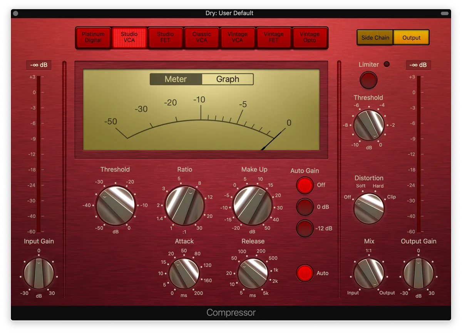Switch to the Output view tab
Viewport: 462px width, 333px height.
(411, 38)
